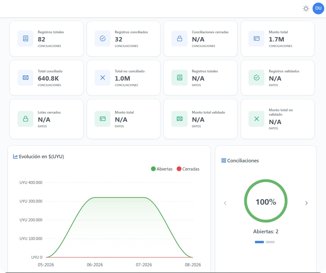Click the "Monto total no validado" card label

281,112
